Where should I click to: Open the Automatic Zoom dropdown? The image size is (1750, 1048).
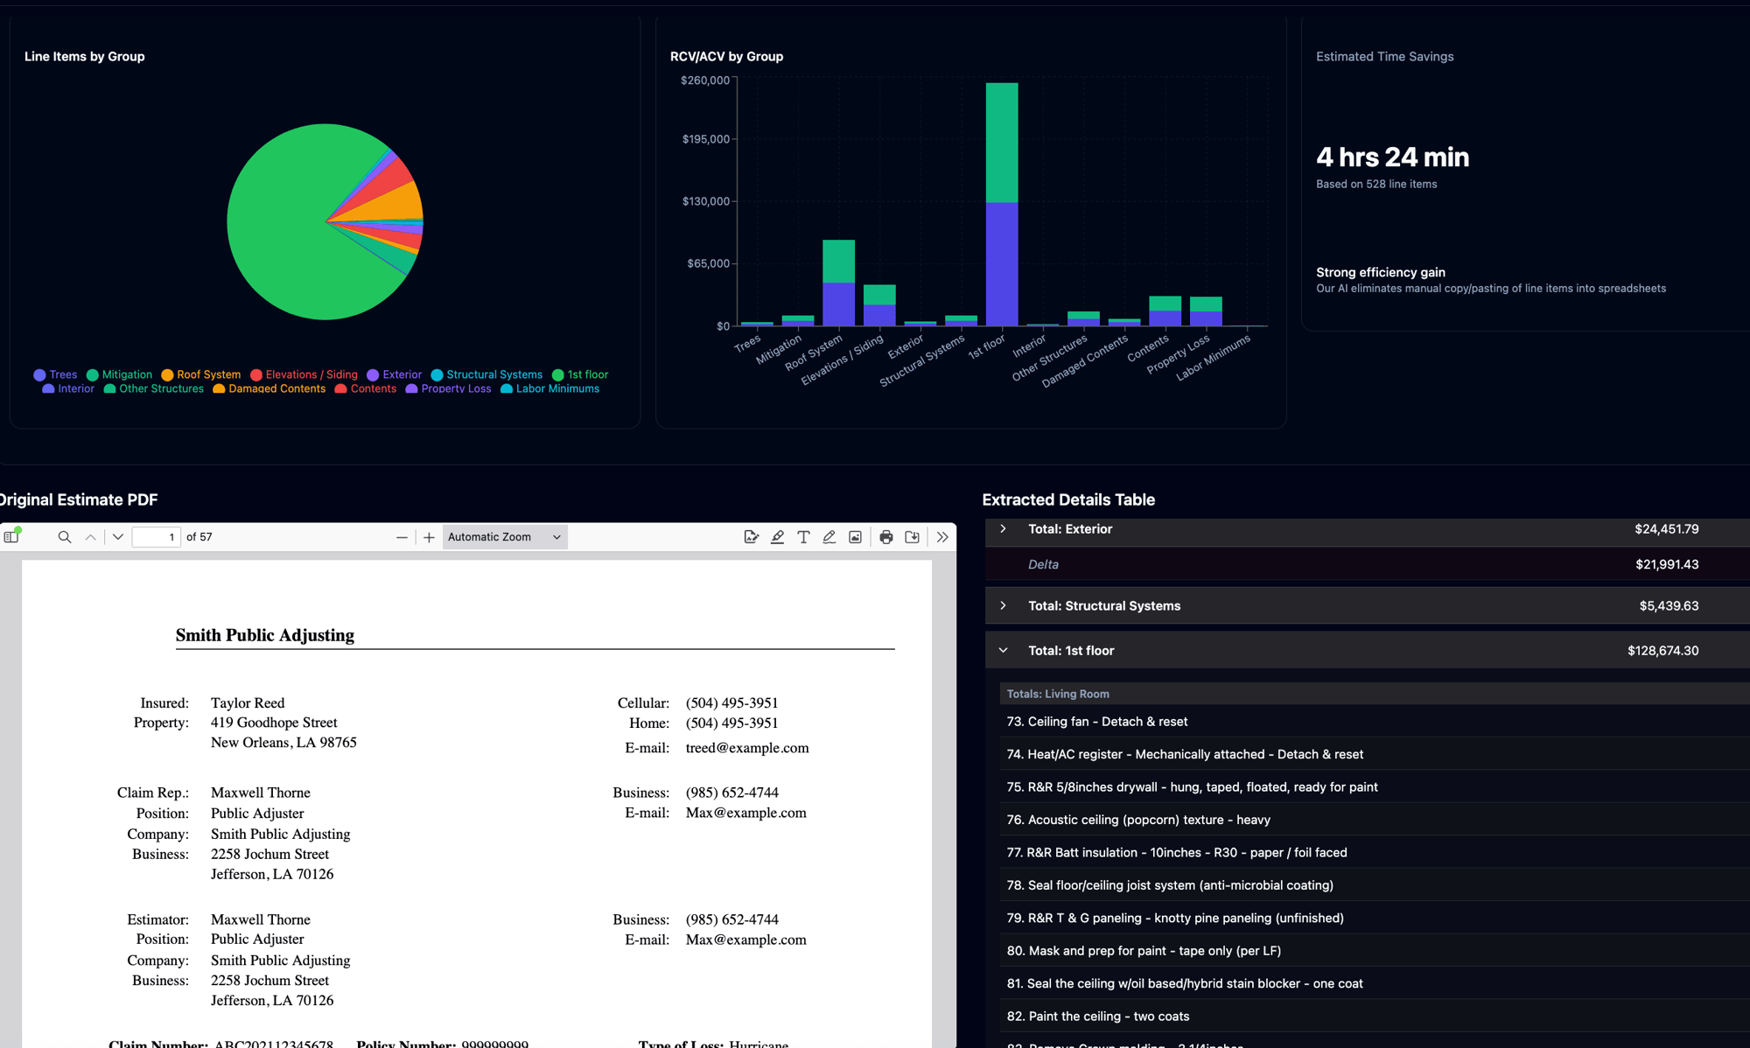click(x=504, y=536)
